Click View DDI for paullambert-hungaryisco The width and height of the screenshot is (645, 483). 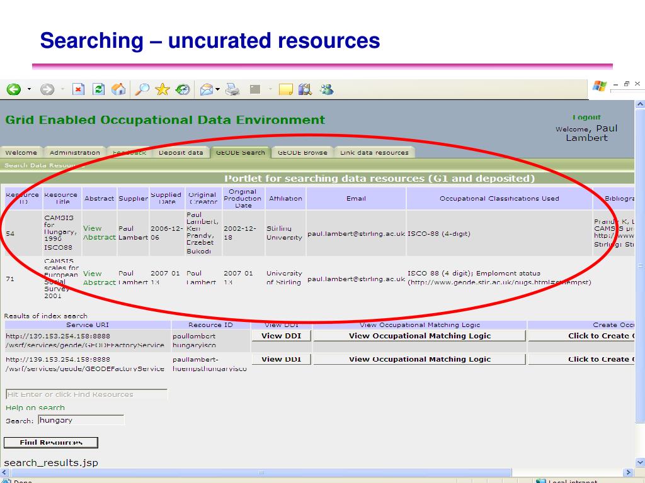click(x=282, y=336)
